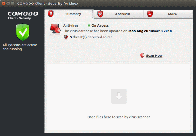Click the virus database update date text
This screenshot has width=196, height=136.
click(150, 31)
